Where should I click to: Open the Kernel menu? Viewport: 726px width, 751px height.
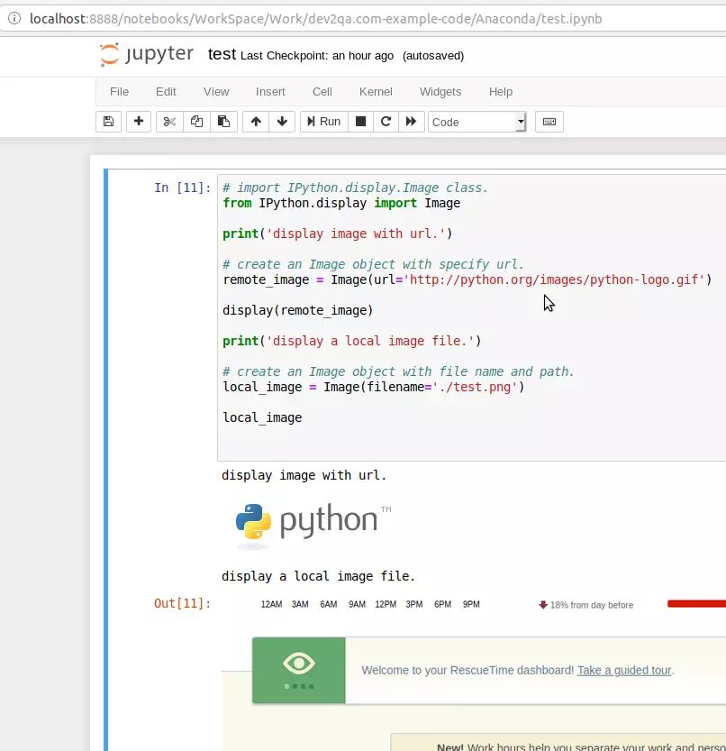(x=376, y=91)
